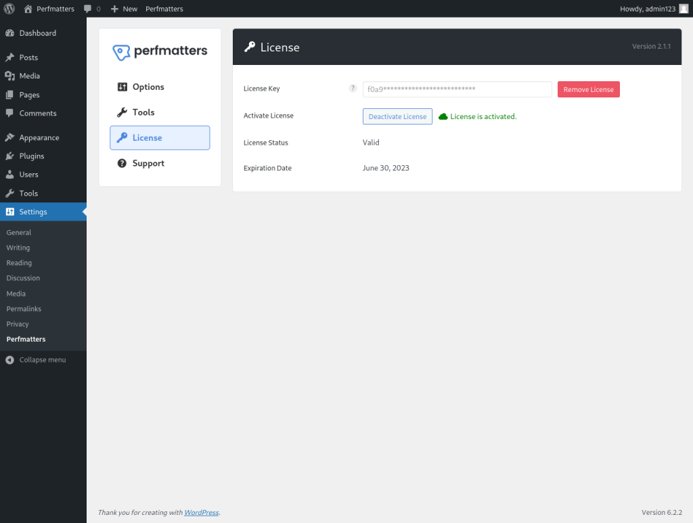Image resolution: width=693 pixels, height=523 pixels.
Task: Open the Perfmatters site home link
Action: 49,9
